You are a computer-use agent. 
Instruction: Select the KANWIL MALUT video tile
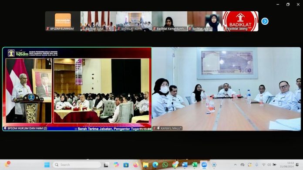coord(226,89)
